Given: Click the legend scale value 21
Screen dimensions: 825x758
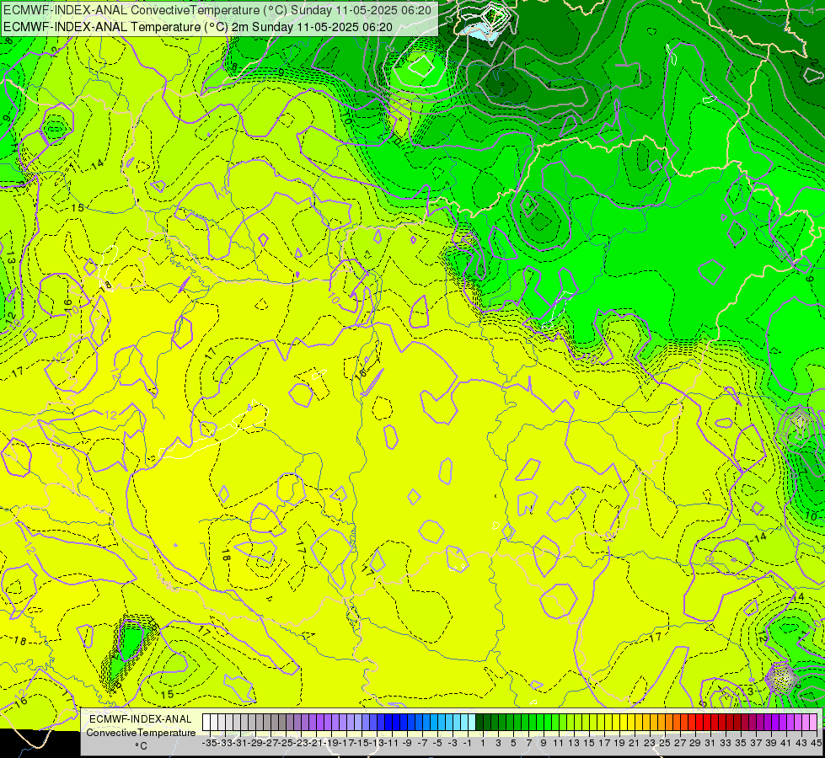Looking at the screenshot, I should click(634, 743).
